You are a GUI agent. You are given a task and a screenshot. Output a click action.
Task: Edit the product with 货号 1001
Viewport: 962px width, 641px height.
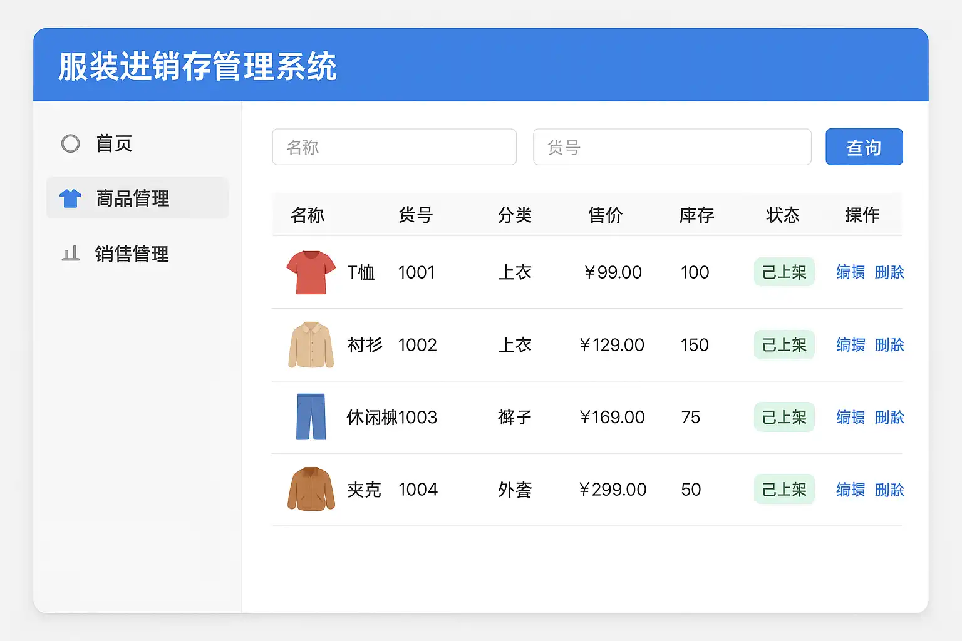click(851, 272)
